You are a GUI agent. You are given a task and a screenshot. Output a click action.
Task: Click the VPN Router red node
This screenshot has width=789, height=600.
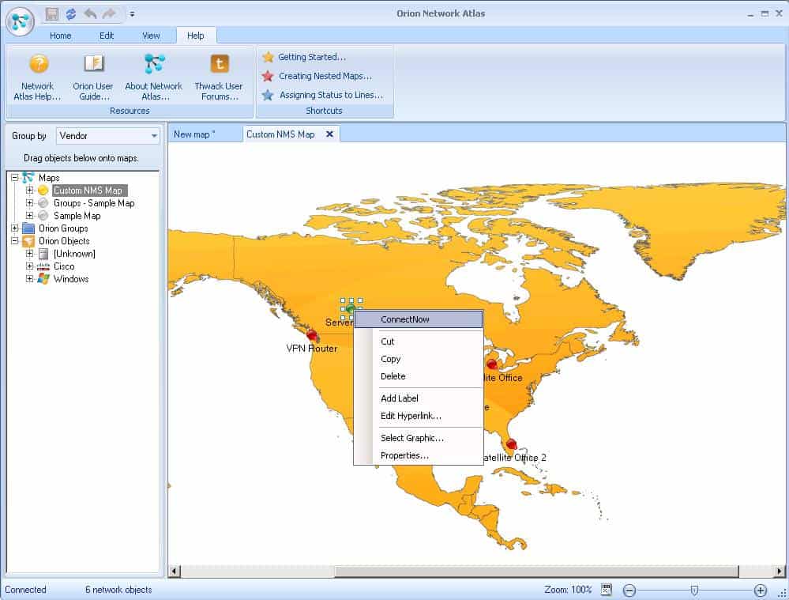(x=312, y=335)
